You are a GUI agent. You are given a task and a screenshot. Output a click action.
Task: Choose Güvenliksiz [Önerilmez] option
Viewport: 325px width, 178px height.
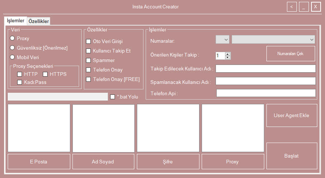coord(12,48)
